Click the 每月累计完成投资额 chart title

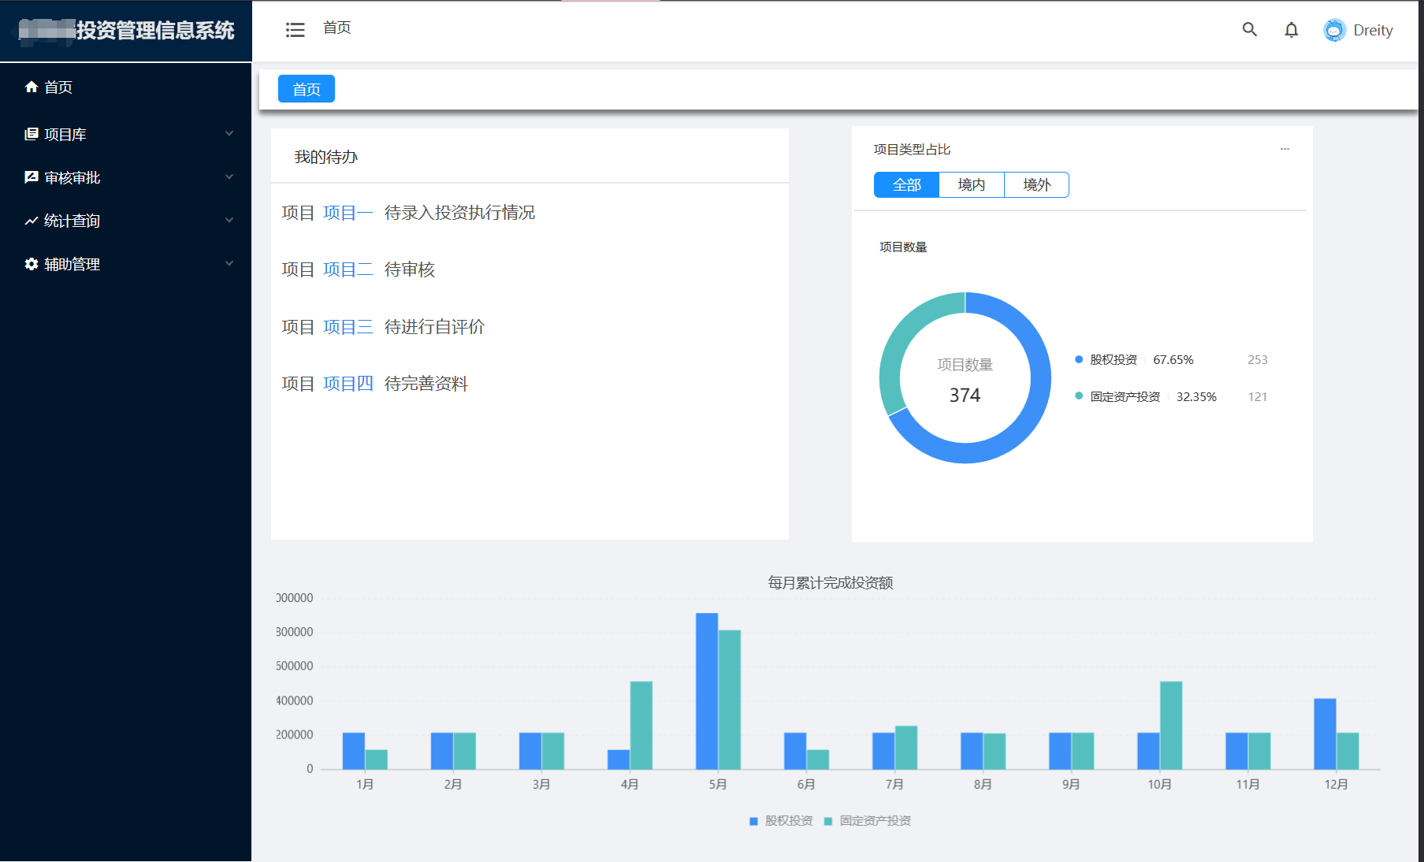point(831,583)
